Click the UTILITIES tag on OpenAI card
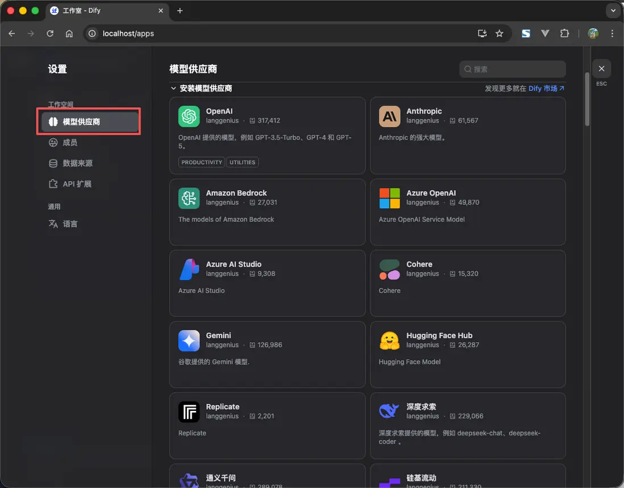The width and height of the screenshot is (624, 488). pyautogui.click(x=242, y=162)
